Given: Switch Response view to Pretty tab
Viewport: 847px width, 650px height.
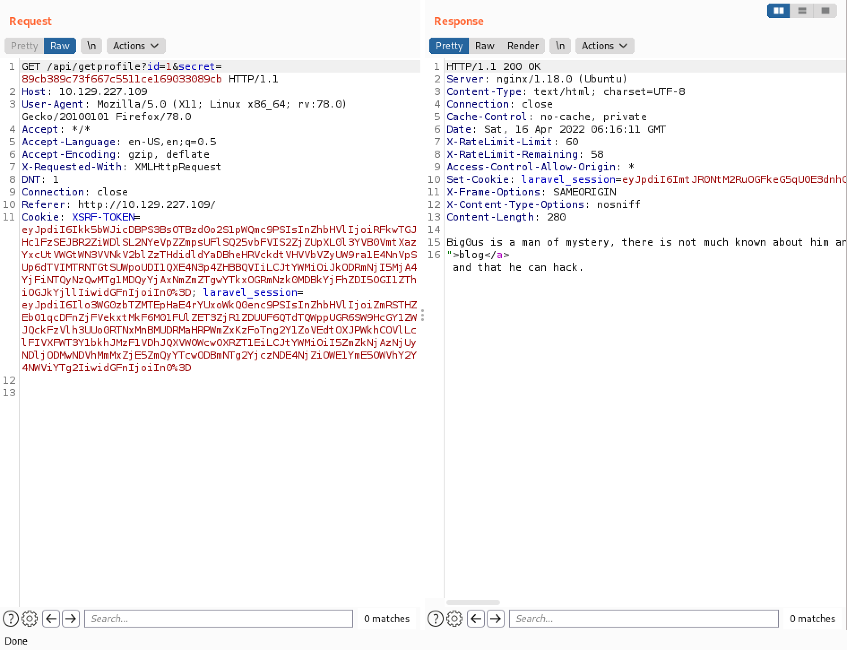Looking at the screenshot, I should click(x=449, y=46).
